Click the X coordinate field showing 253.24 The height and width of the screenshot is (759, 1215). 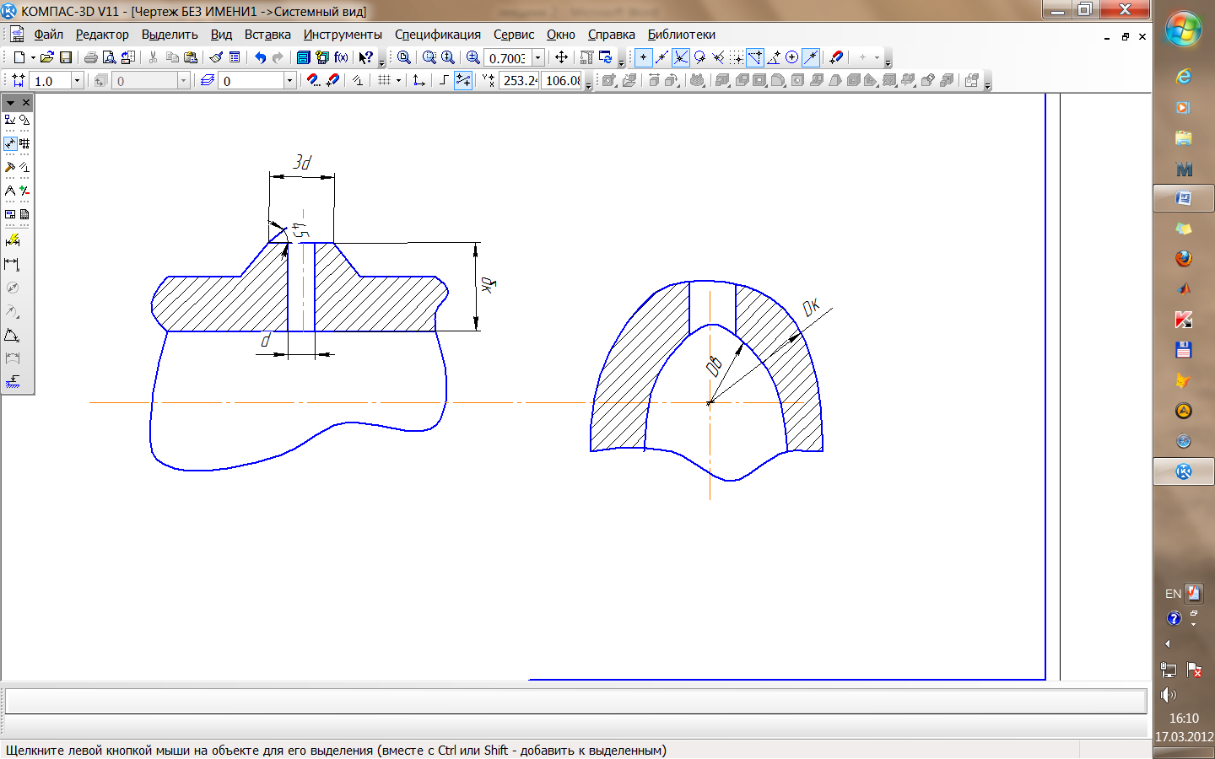click(520, 80)
